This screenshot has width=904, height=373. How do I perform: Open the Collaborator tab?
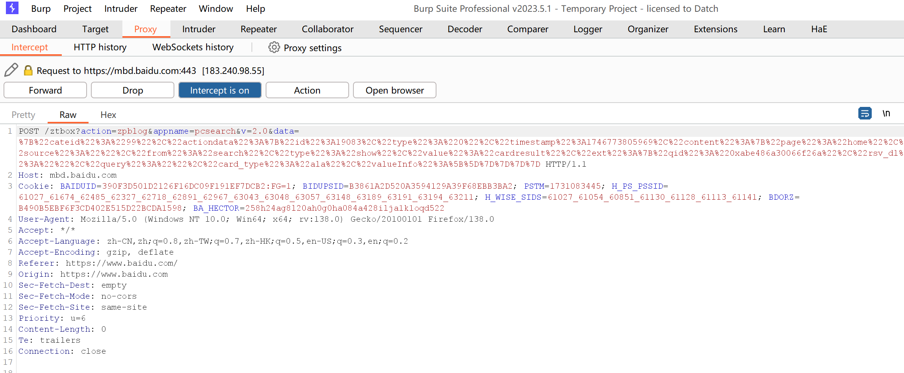328,29
